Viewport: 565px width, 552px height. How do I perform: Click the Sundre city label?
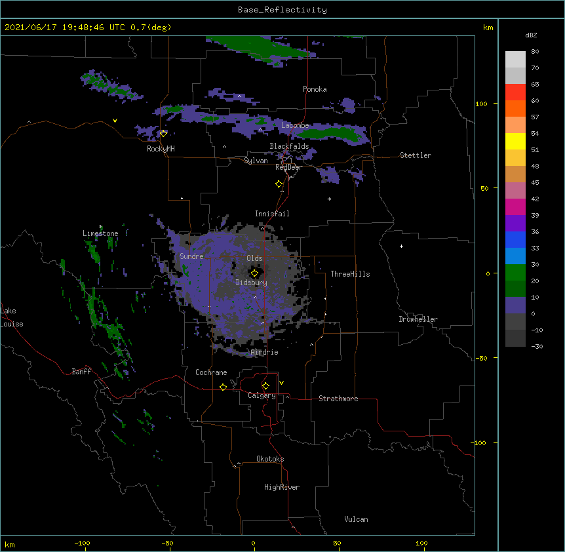coord(191,256)
